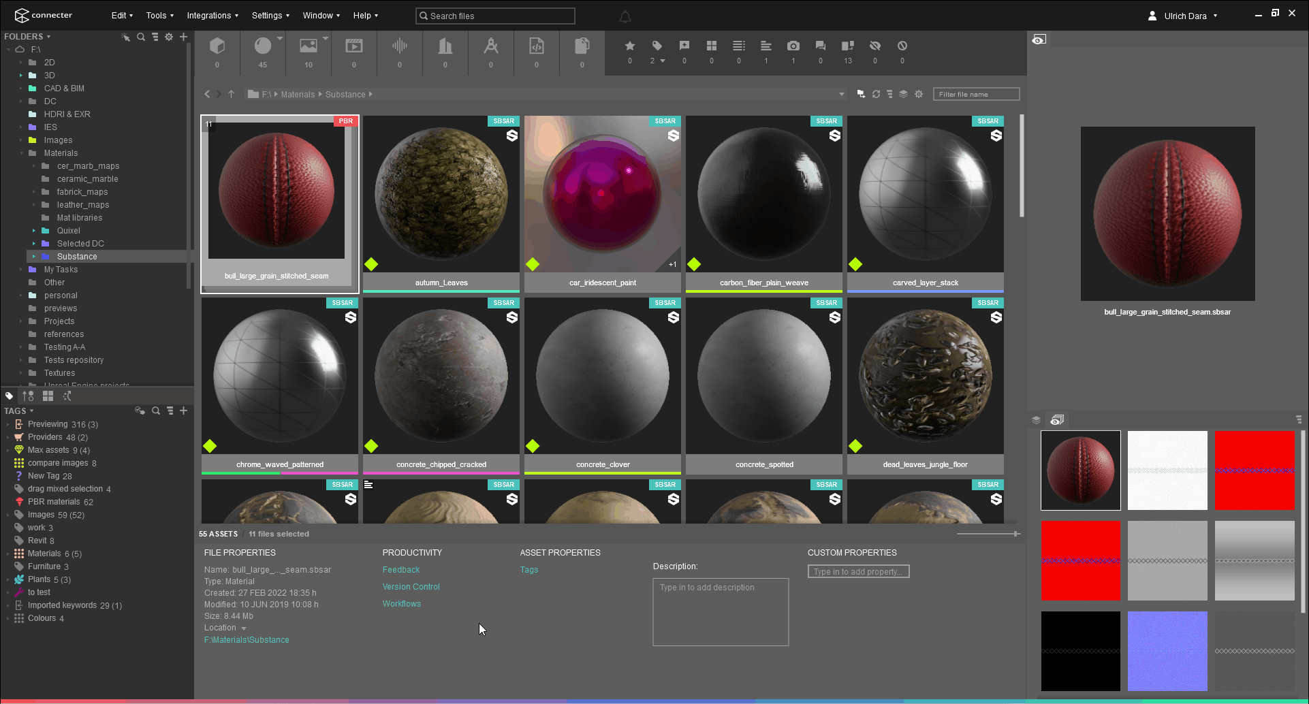Open the tag filter dropdown arrow
The height and width of the screenshot is (704, 1309).
pos(663,61)
